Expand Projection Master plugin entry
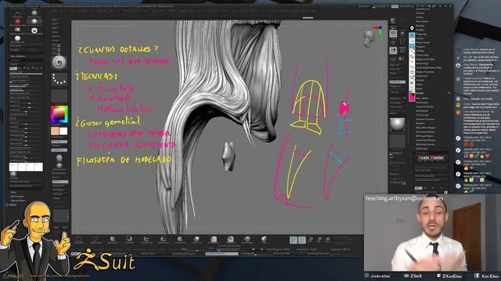Image resolution: width=501 pixels, height=281 pixels. (x=424, y=106)
